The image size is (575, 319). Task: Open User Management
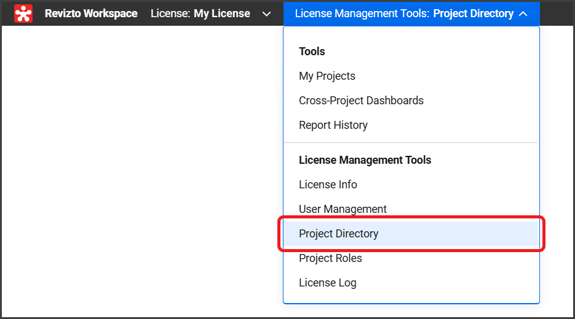click(x=343, y=209)
